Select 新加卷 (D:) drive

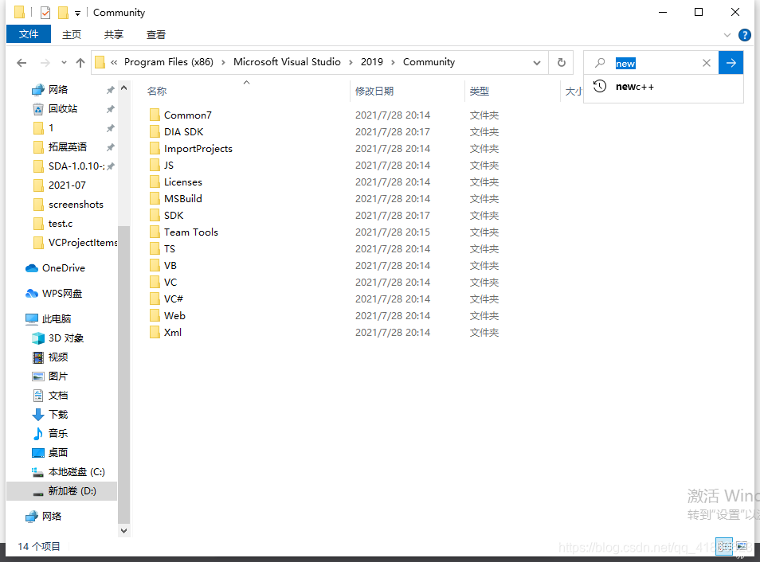point(61,491)
